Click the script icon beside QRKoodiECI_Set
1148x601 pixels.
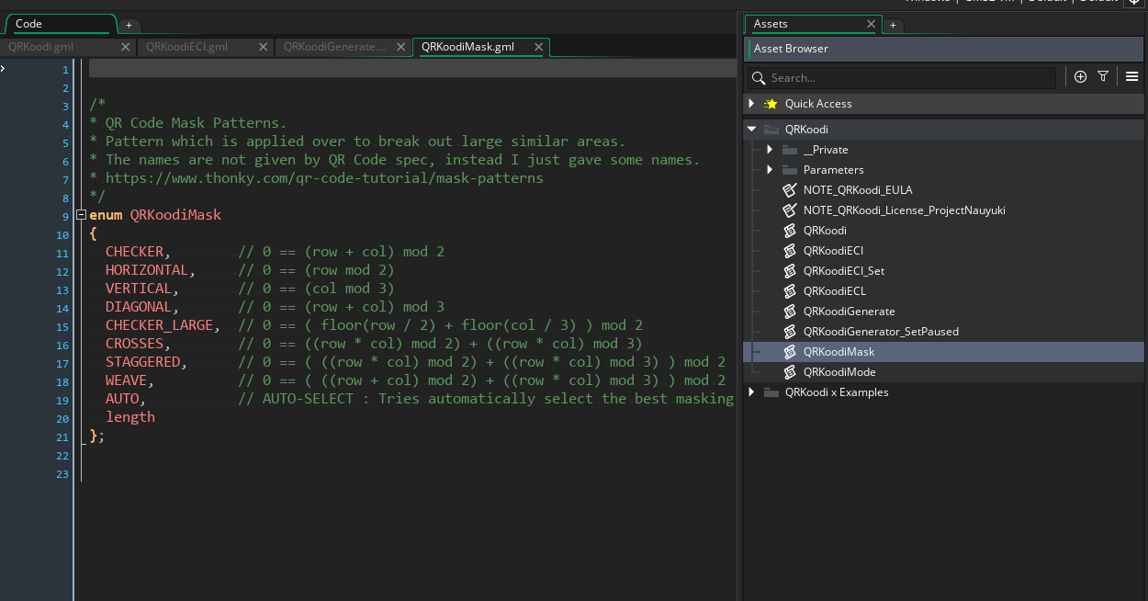[789, 271]
